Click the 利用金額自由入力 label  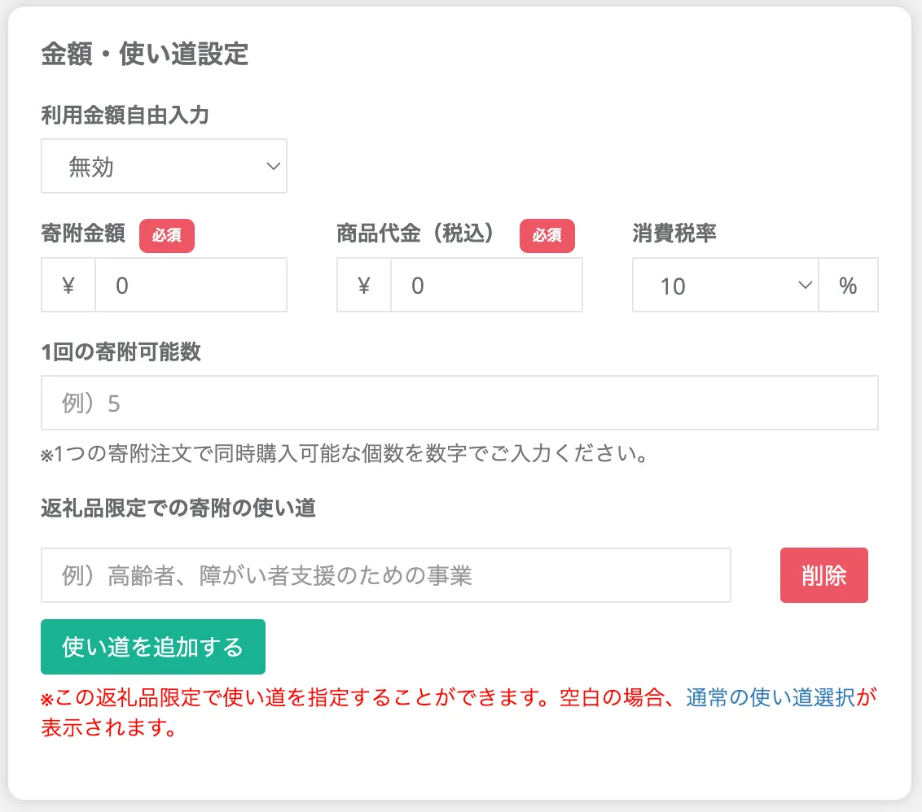[125, 116]
